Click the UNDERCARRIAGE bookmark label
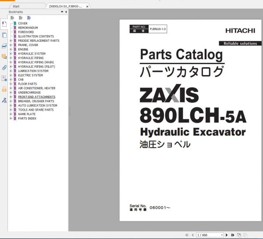The height and width of the screenshot is (239, 263). click(29, 92)
